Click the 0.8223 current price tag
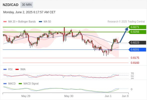 (137, 42)
